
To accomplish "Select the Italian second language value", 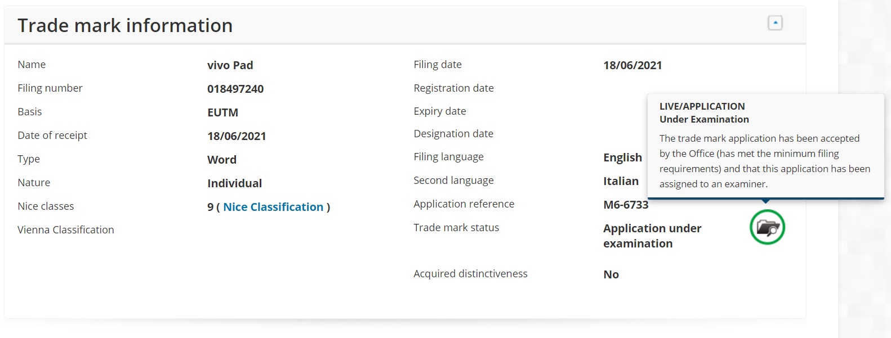I will point(621,181).
